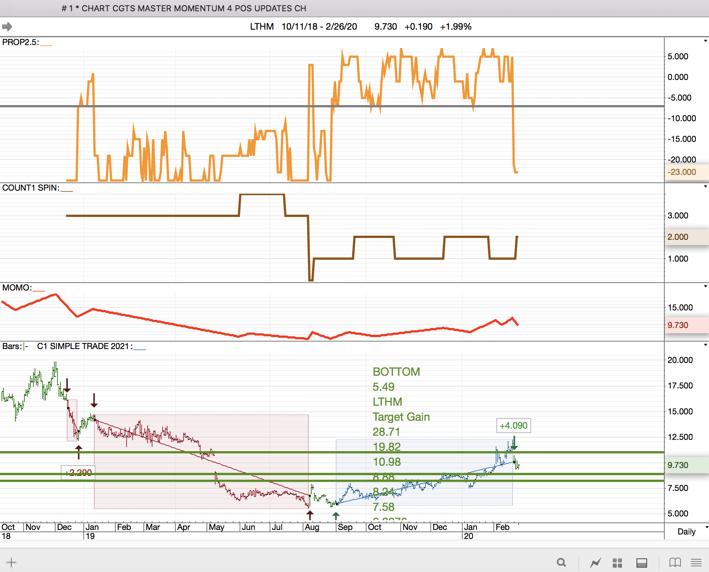This screenshot has width=709, height=572.
Task: Toggle the split-pane panel icon
Action: pos(641,563)
